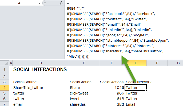Click the "Misc" ending line of formula
Screen dimensions: 183x106
[78, 57]
